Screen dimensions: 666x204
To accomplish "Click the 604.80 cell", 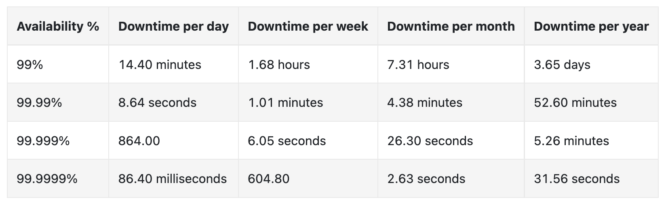I will point(269,179).
